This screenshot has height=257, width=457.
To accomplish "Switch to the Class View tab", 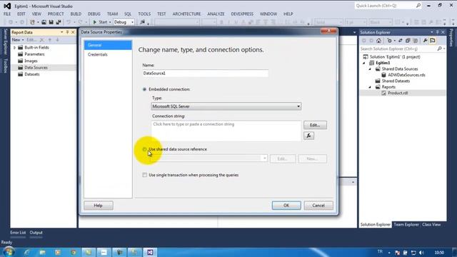I will pos(431,225).
